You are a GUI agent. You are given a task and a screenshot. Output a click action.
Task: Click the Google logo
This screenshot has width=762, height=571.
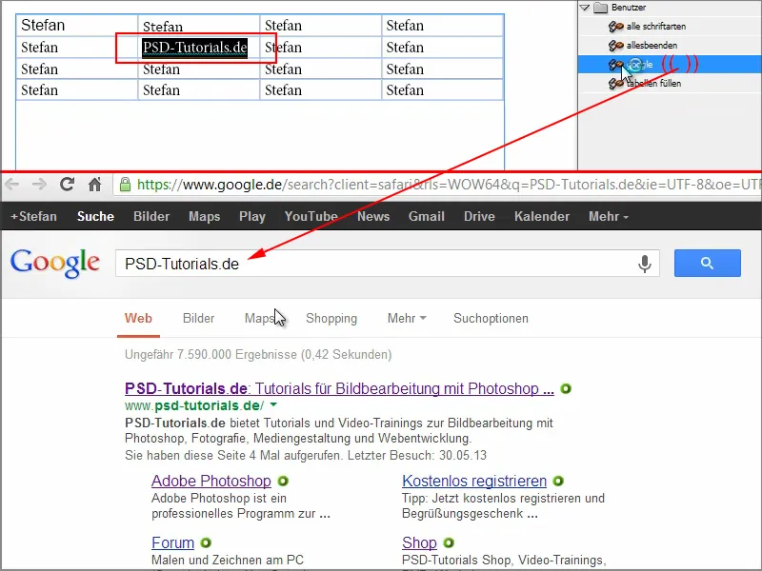55,264
